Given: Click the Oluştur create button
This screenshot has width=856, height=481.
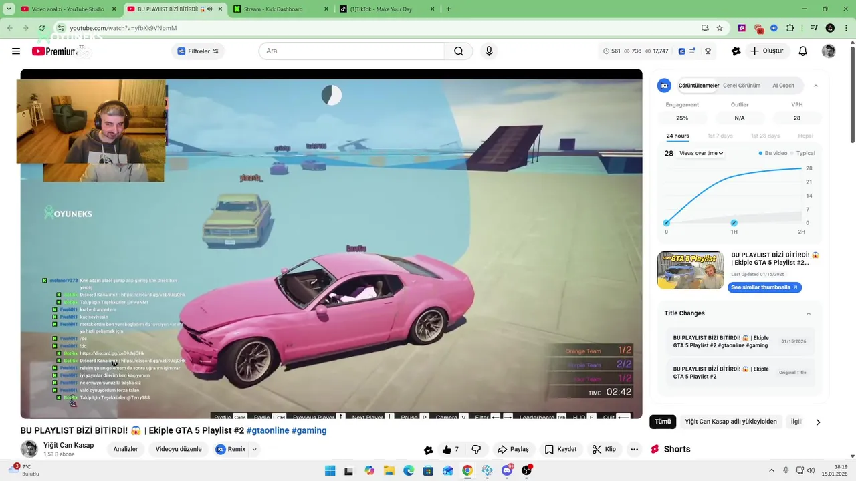Looking at the screenshot, I should click(x=767, y=51).
